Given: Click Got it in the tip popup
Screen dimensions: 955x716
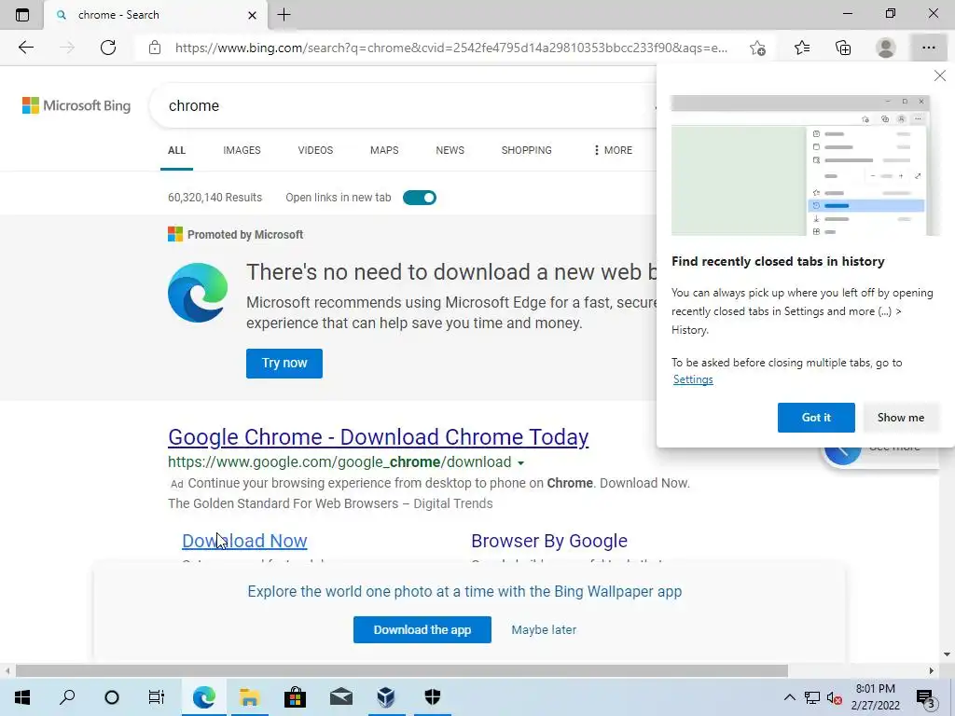Looking at the screenshot, I should [x=816, y=418].
